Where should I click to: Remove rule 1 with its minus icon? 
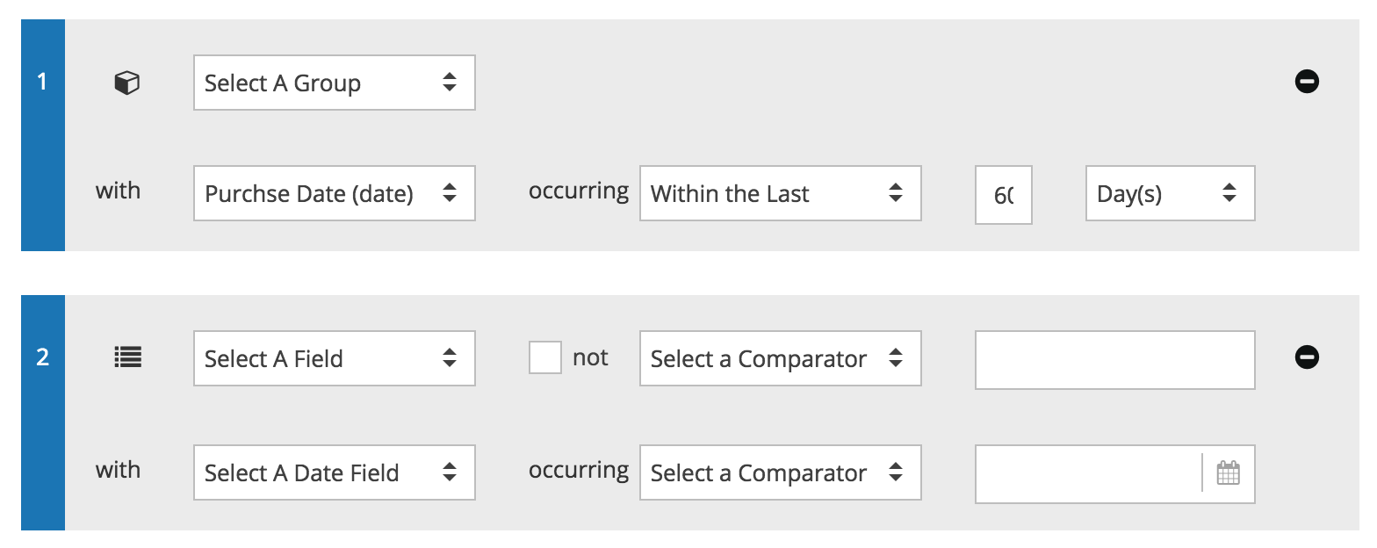coord(1307,82)
